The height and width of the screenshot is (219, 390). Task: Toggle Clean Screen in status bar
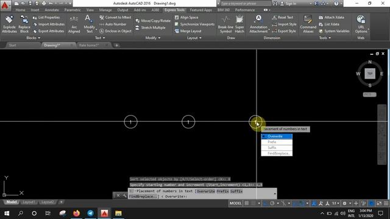click(379, 203)
